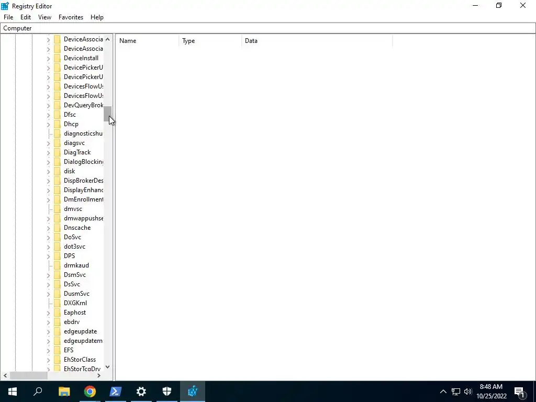This screenshot has height=402, width=536.
Task: Expand the DiagTrack key
Action: coord(48,152)
